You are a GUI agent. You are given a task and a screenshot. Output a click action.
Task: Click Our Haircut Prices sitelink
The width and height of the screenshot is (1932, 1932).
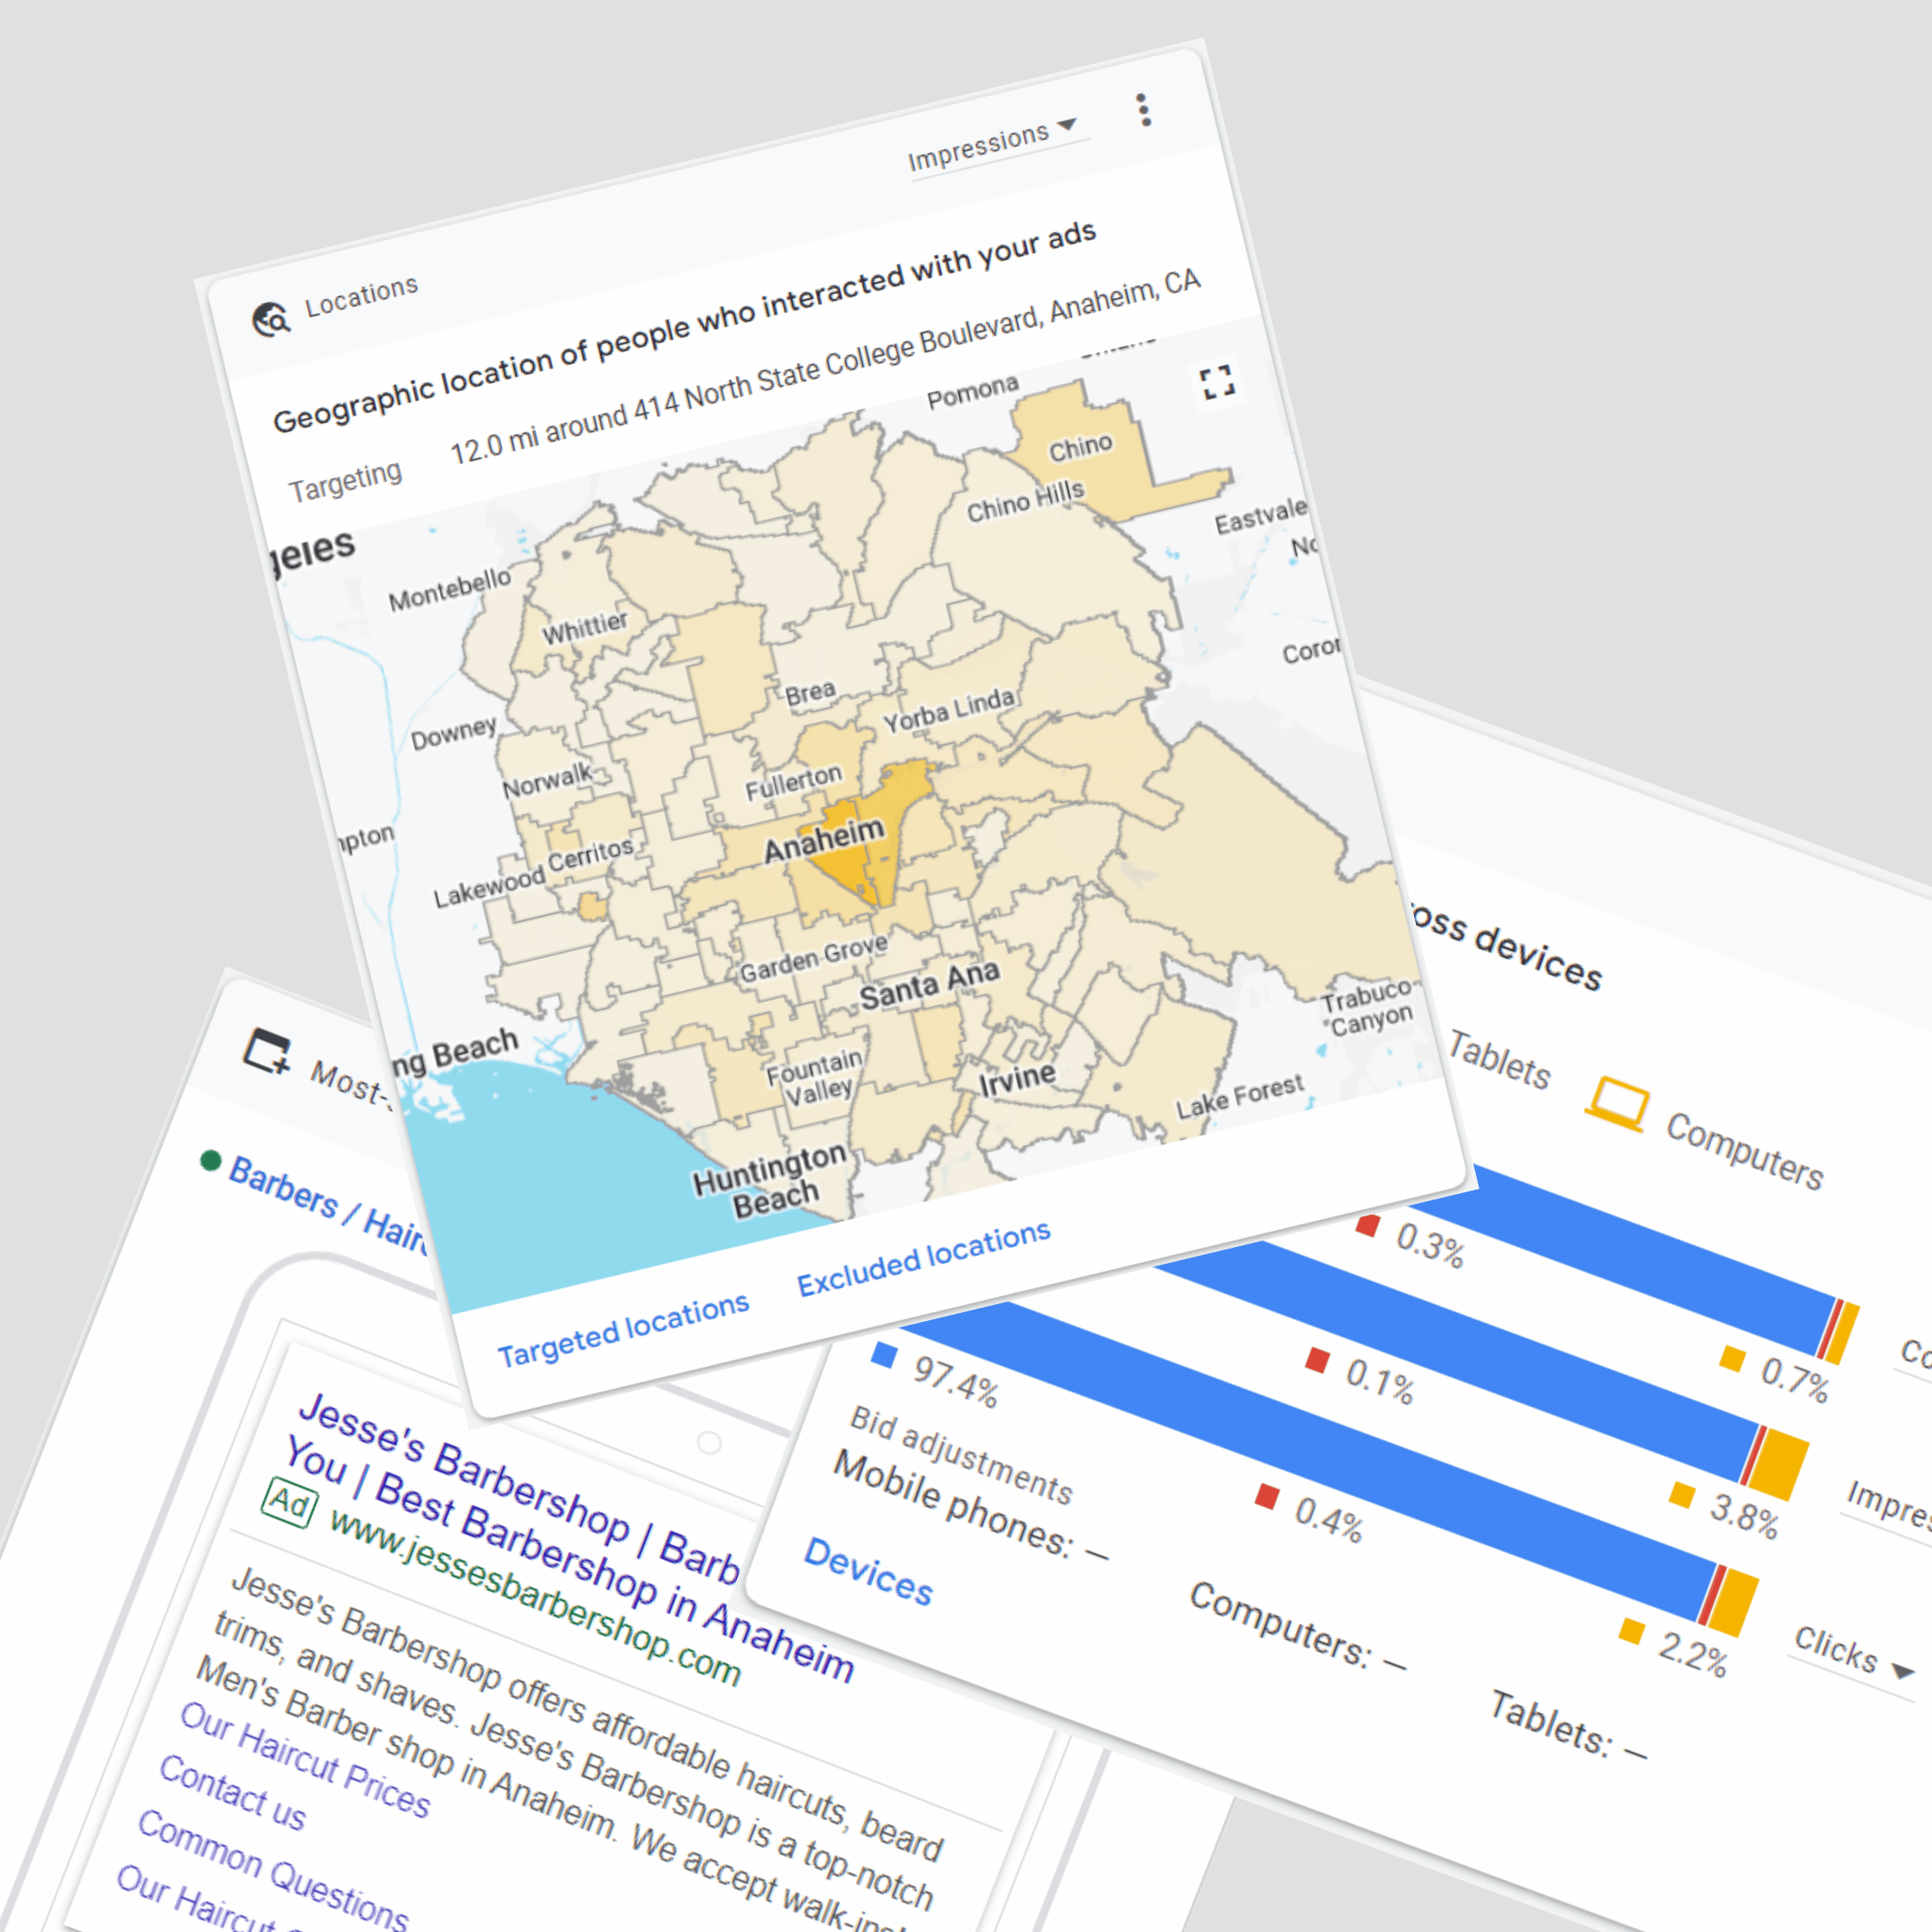305,1760
